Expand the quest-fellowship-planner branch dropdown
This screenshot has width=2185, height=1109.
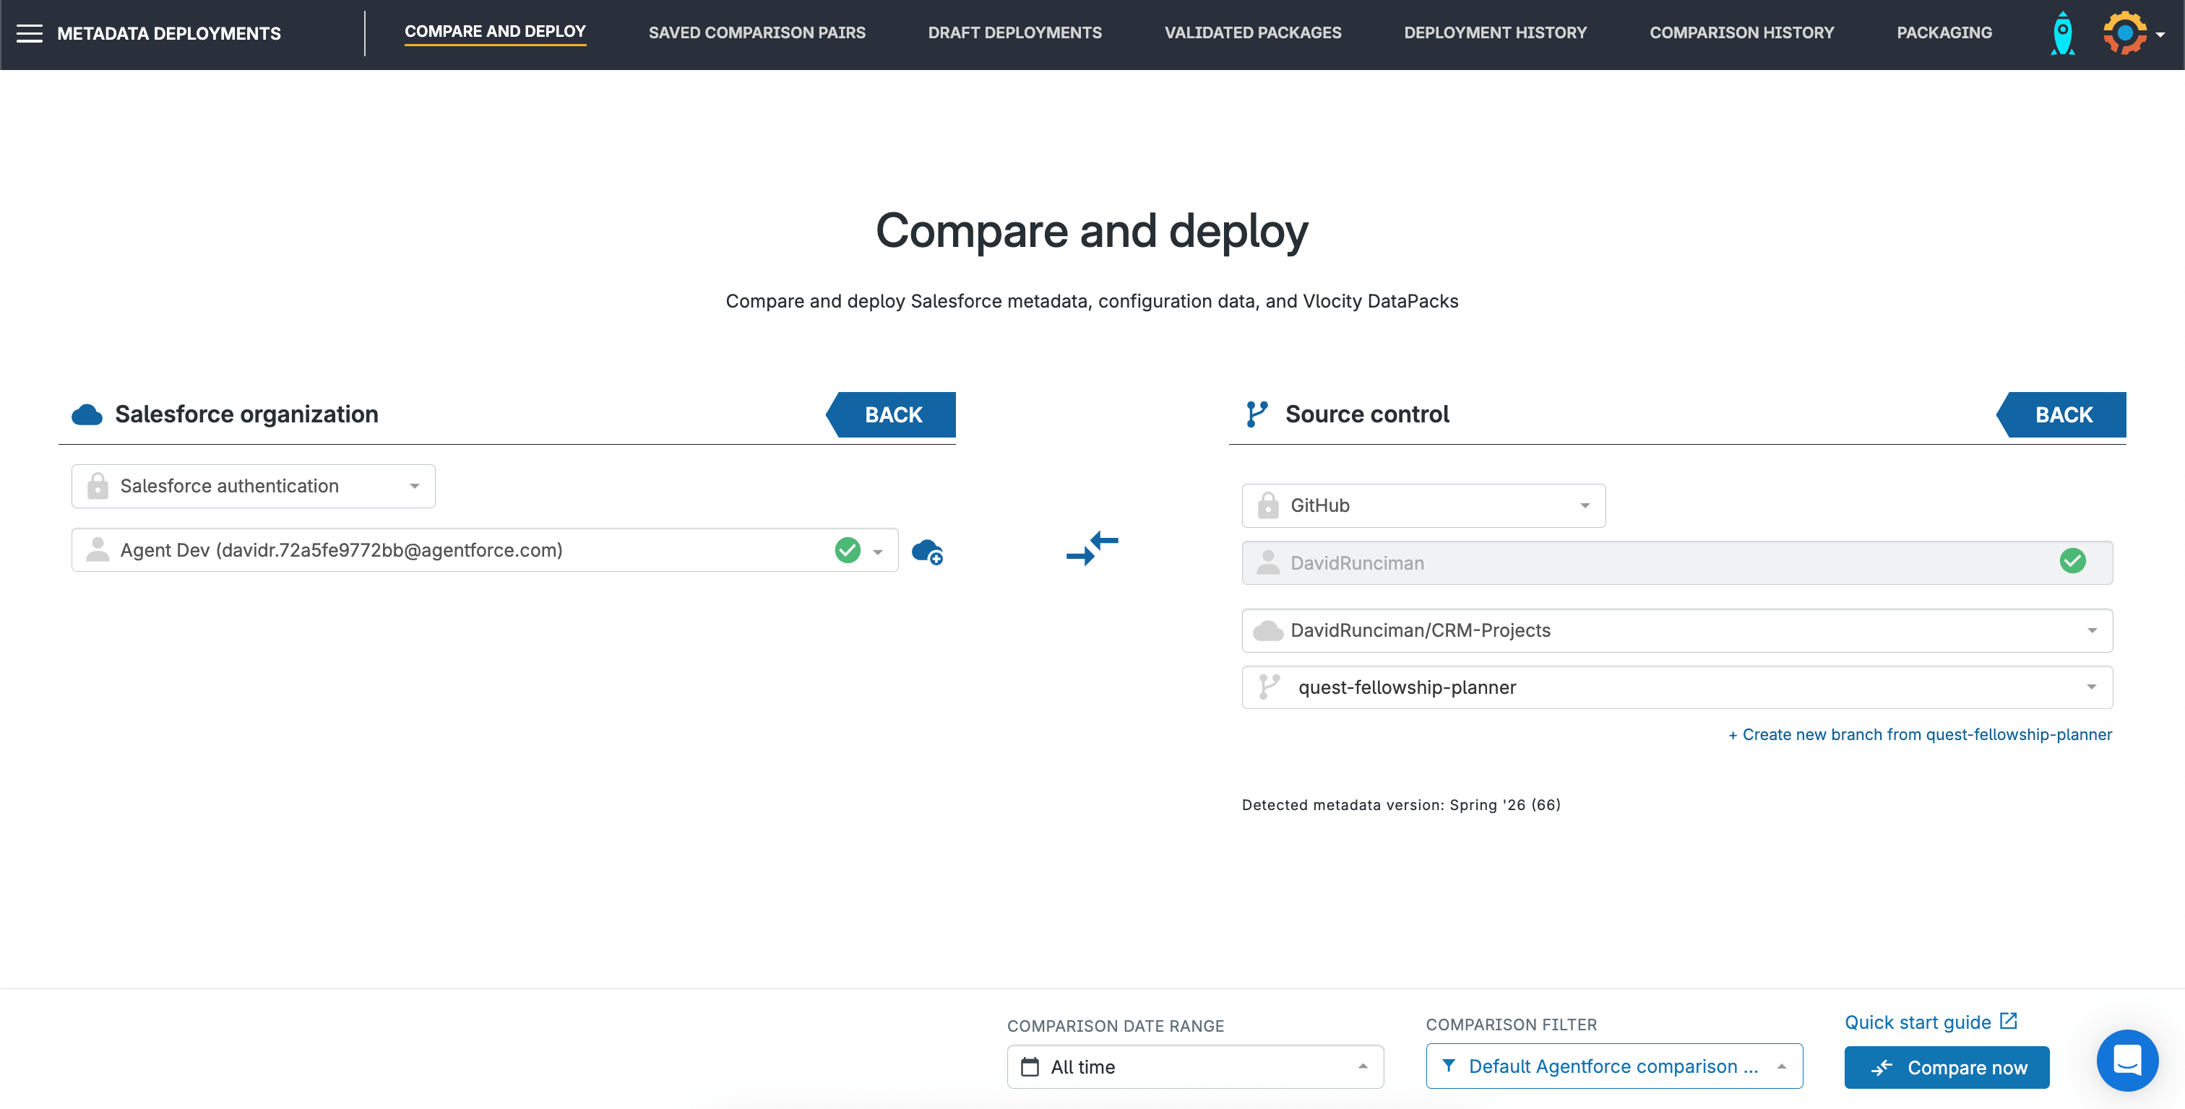point(2092,687)
